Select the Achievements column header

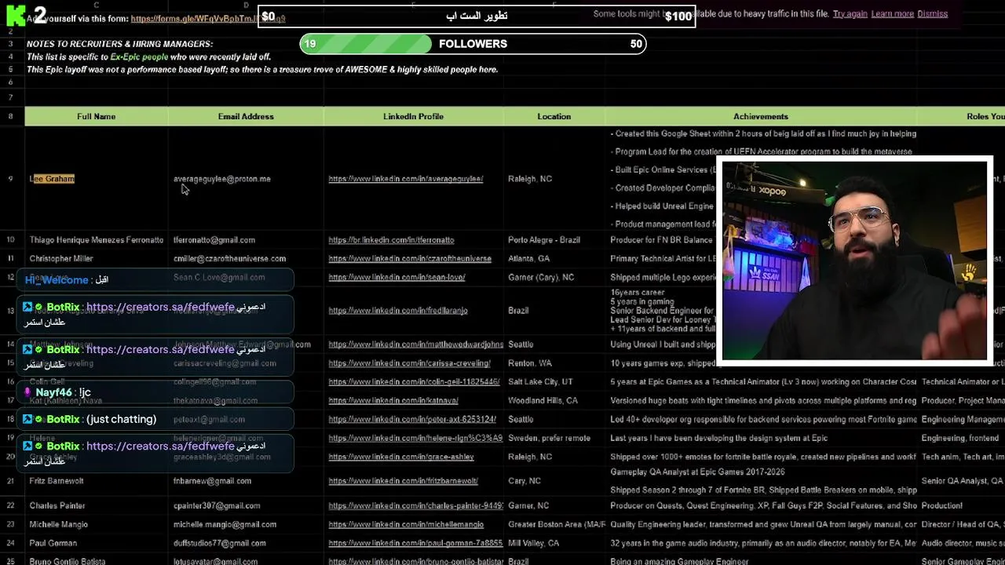pos(760,116)
